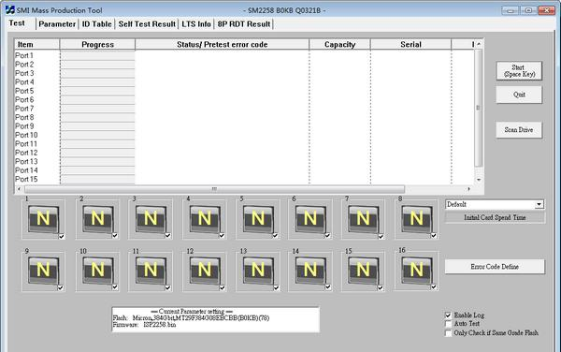Open the ID Table tab
The width and height of the screenshot is (561, 352).
point(97,24)
